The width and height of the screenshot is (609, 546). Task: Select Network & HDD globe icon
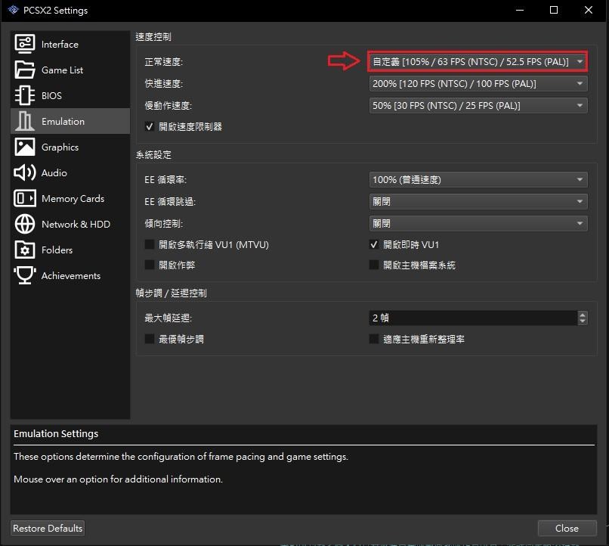point(25,225)
